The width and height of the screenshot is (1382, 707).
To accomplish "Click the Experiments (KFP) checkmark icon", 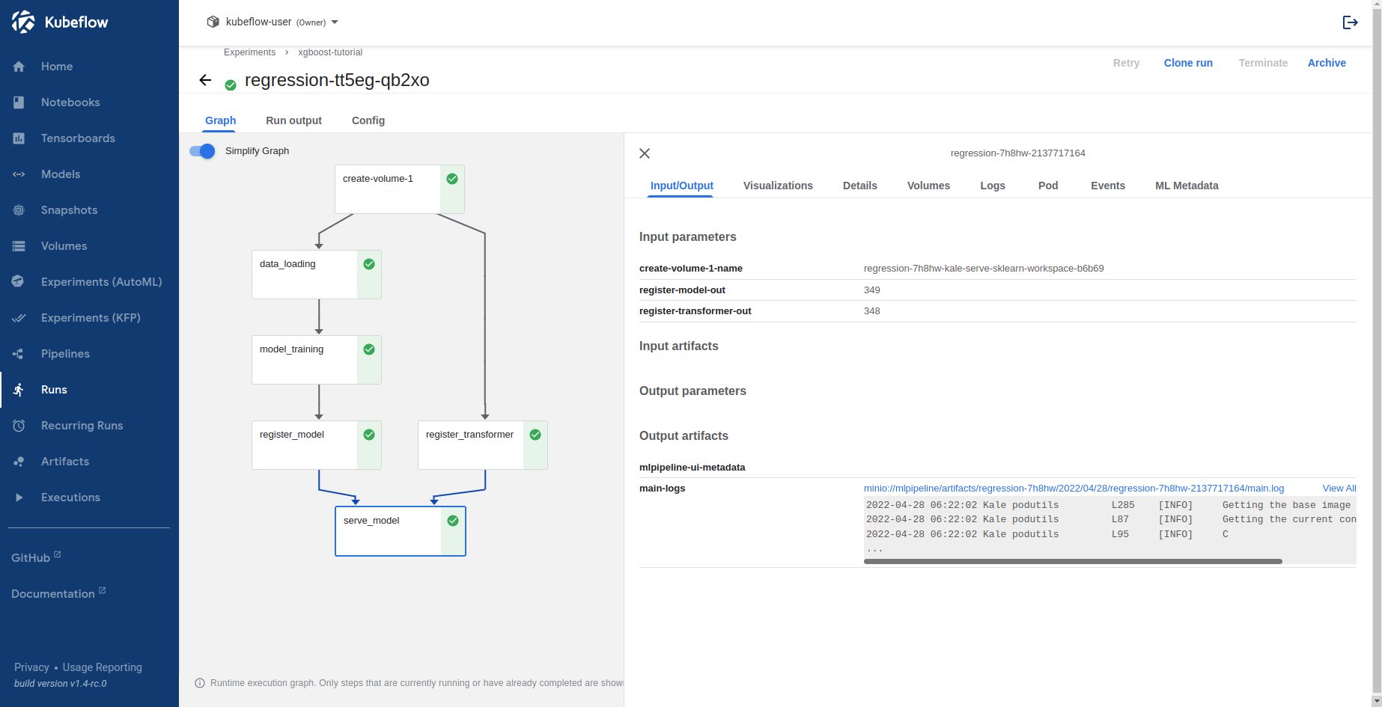I will (19, 318).
